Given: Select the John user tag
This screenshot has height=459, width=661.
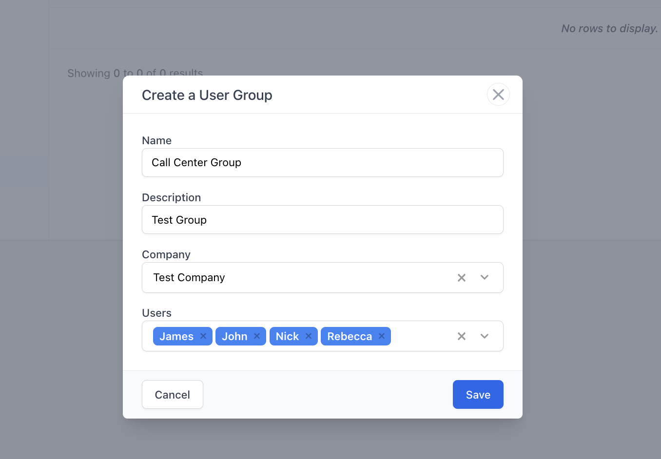Looking at the screenshot, I should click(x=234, y=336).
